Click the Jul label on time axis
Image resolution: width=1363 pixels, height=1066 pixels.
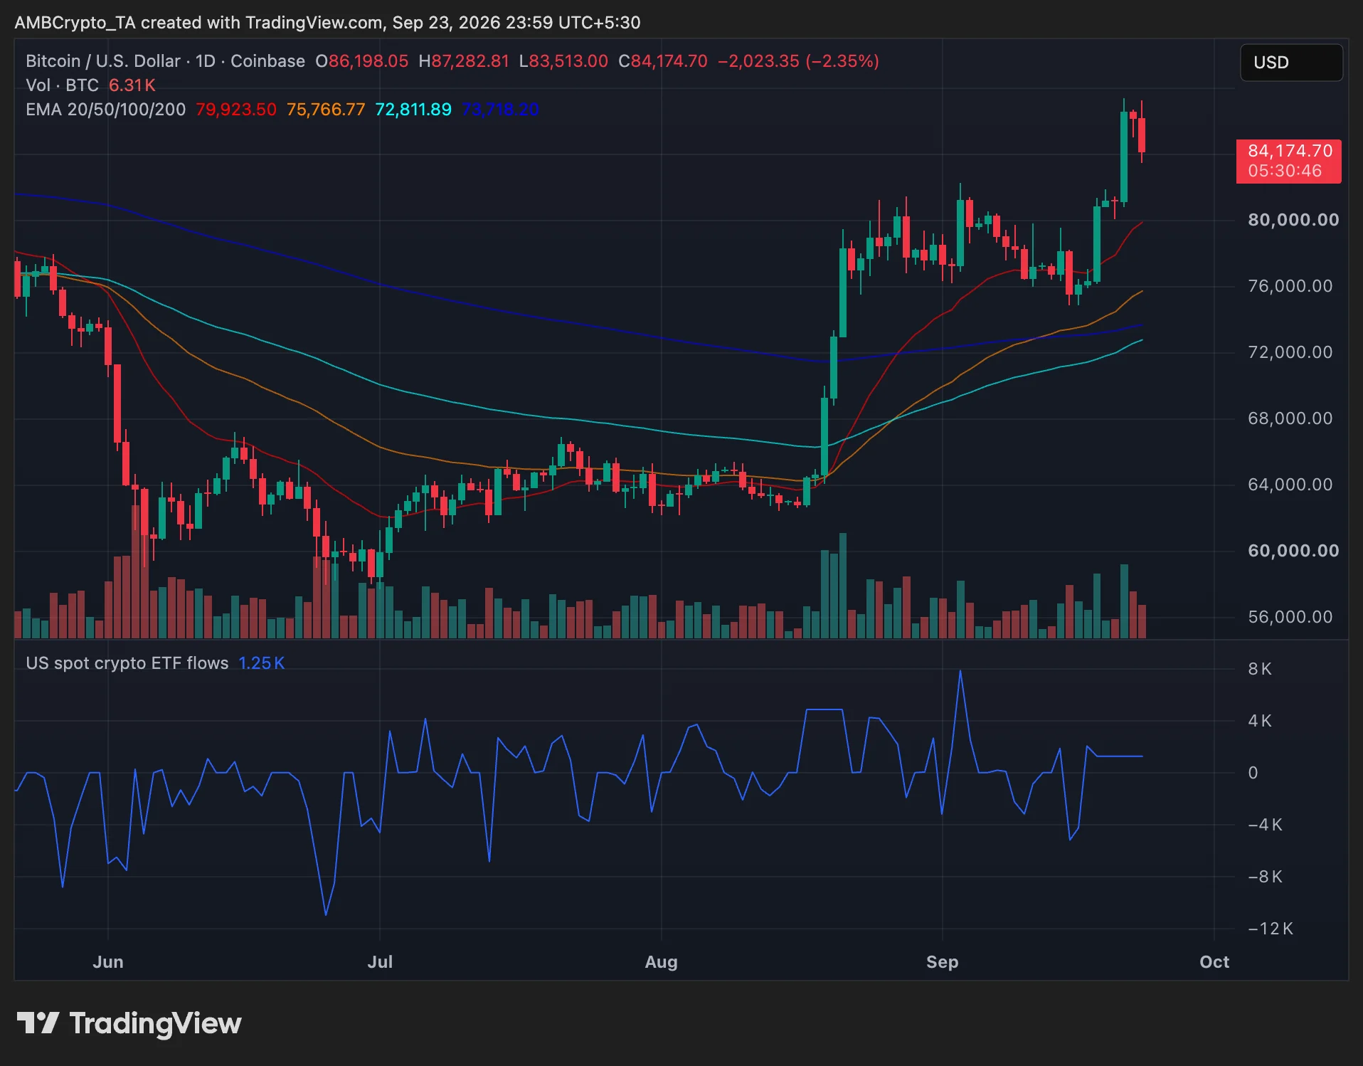380,962
